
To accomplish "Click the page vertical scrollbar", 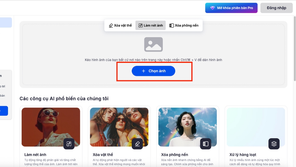I will 295,49.
